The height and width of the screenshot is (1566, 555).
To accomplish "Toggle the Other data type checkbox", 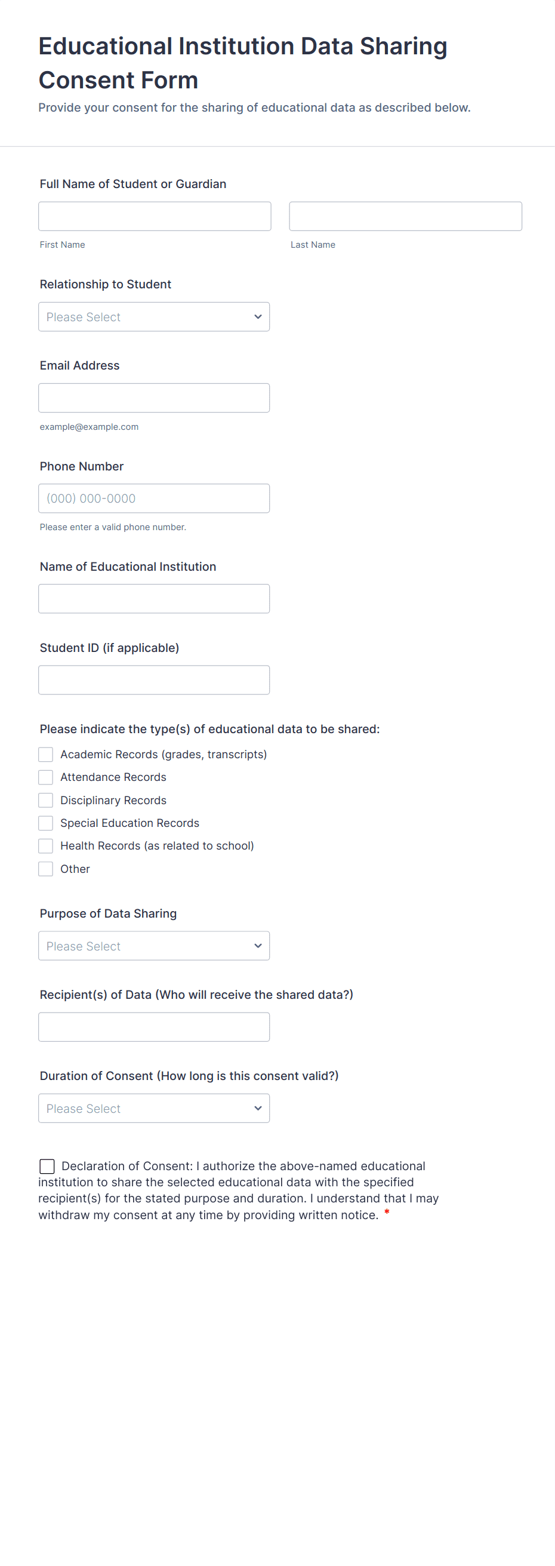I will pos(45,869).
